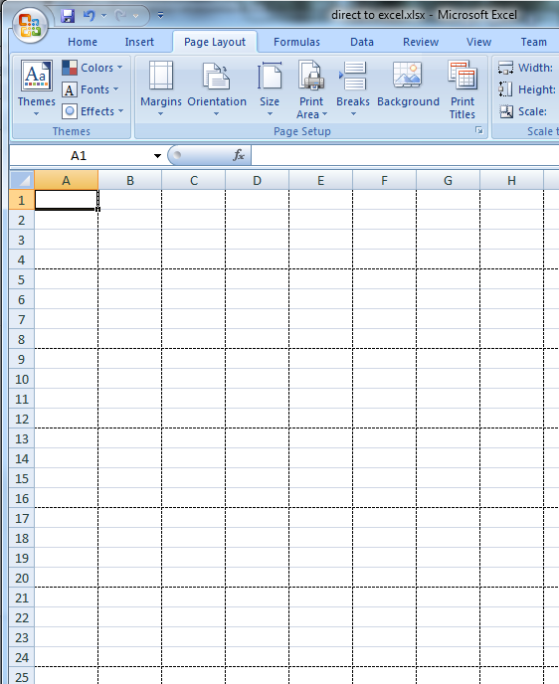Open the Margins options

[160, 88]
